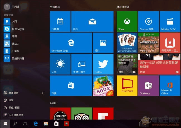
Task: Launch Microsoft Solitaire Collection tile
Action: [x=127, y=43]
